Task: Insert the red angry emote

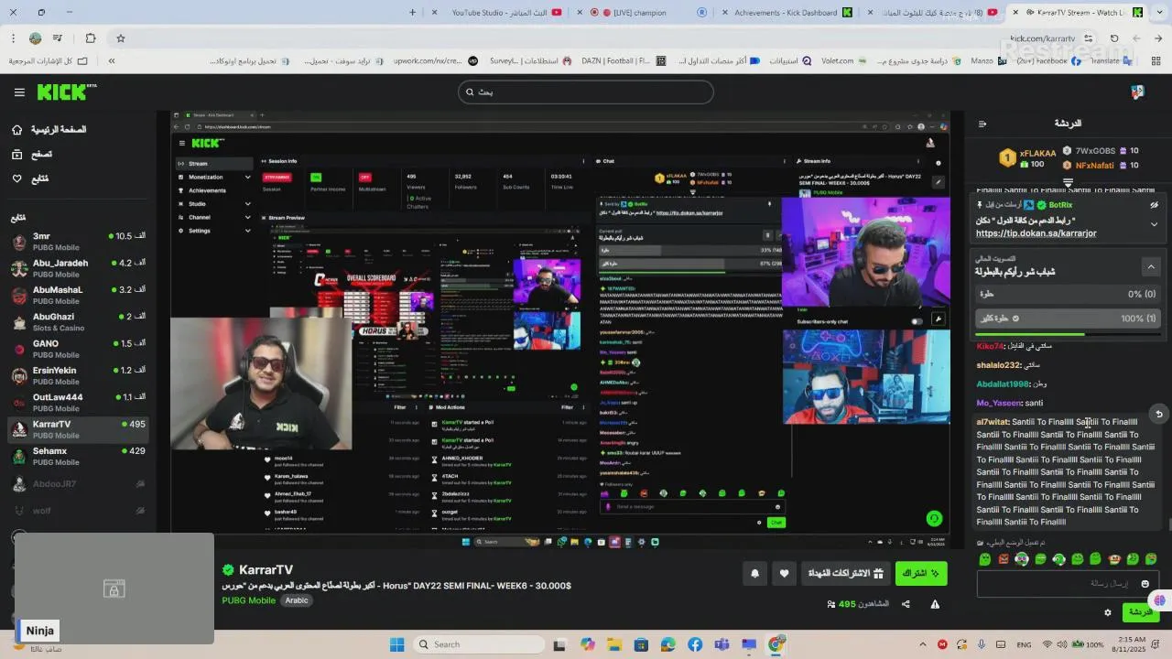Action: click(1004, 559)
